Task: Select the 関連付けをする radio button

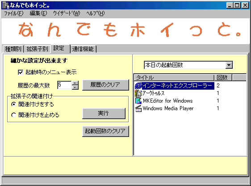Action: [14, 104]
